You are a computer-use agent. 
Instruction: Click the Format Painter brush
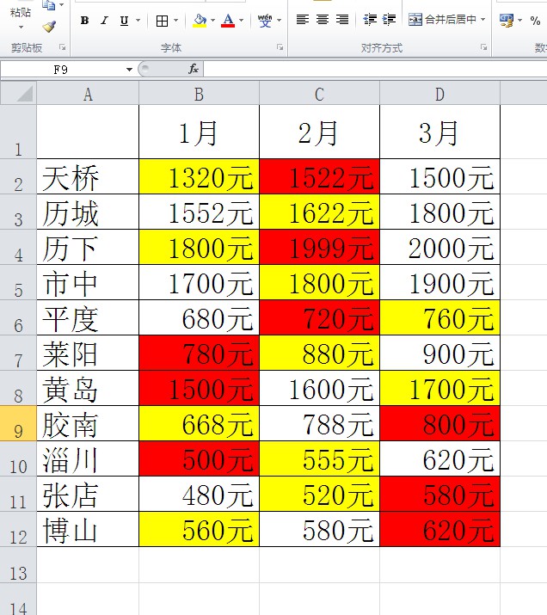click(49, 27)
